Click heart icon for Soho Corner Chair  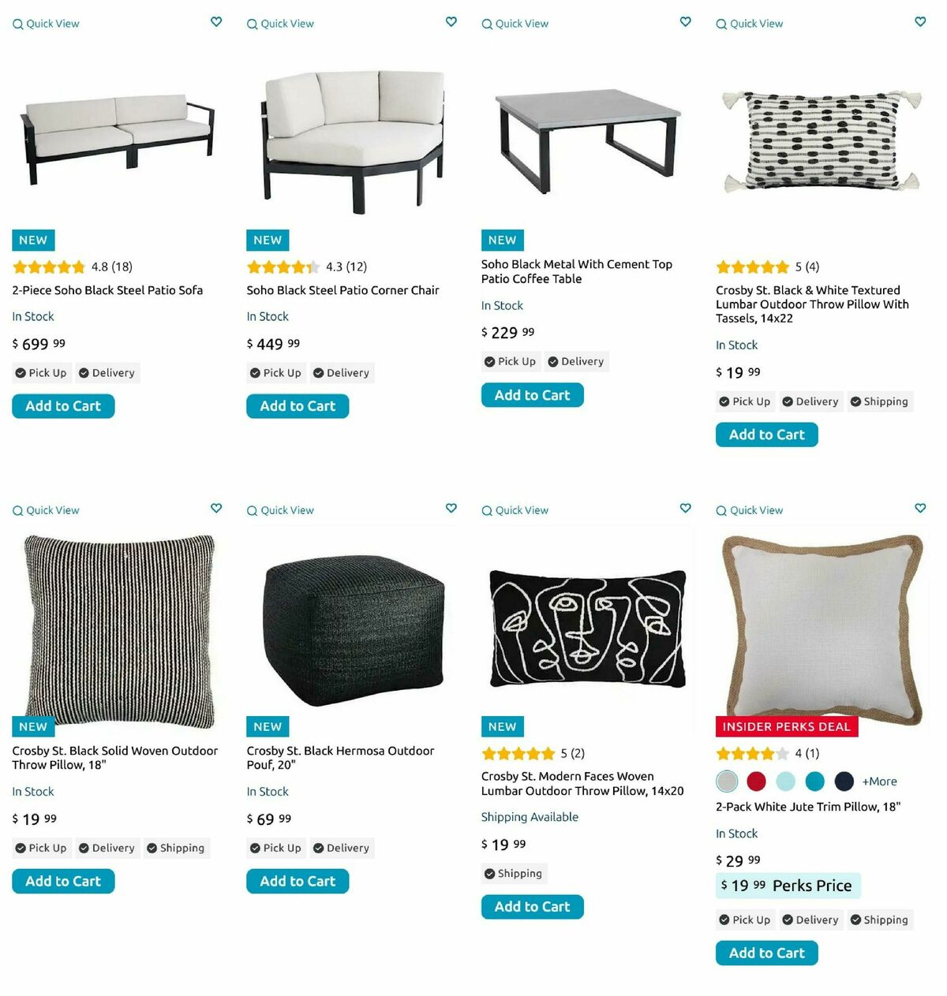[451, 22]
